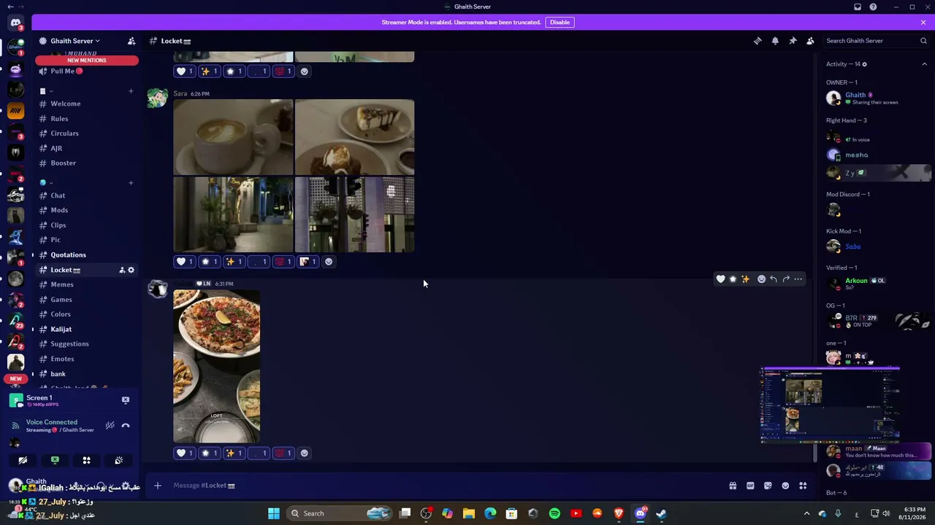Reply to the hovered pizza message
The width and height of the screenshot is (935, 525).
click(774, 279)
